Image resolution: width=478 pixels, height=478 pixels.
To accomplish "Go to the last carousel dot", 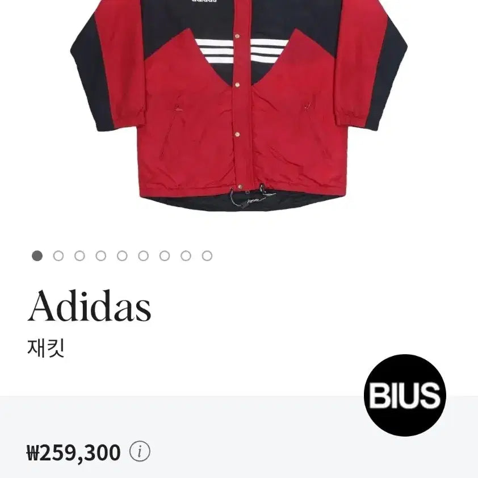I will coord(207,256).
